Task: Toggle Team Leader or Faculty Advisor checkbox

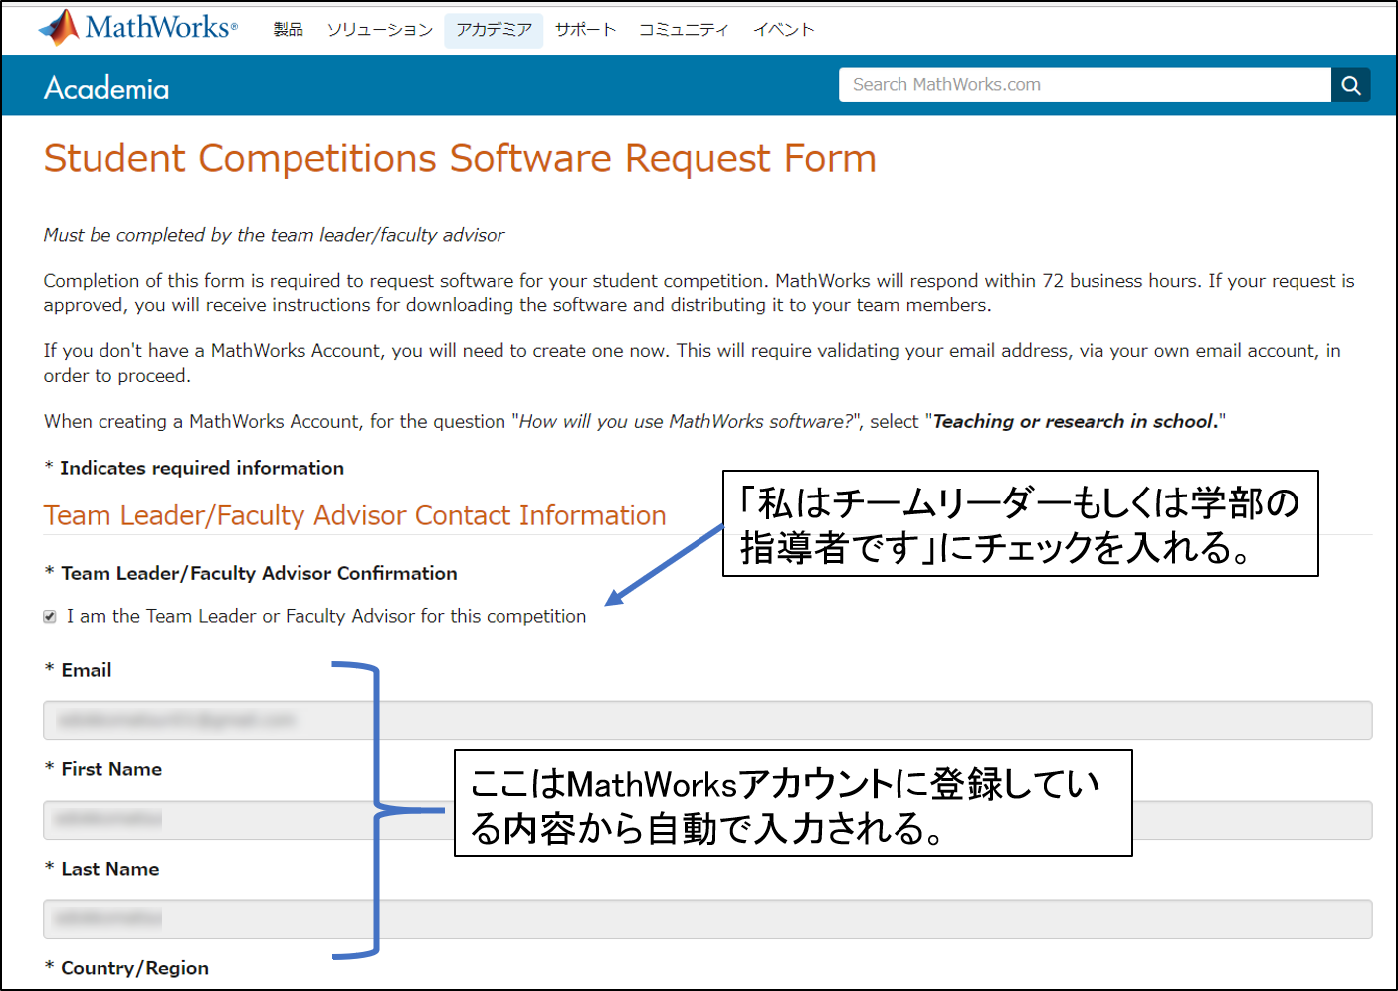Action: pos(50,617)
